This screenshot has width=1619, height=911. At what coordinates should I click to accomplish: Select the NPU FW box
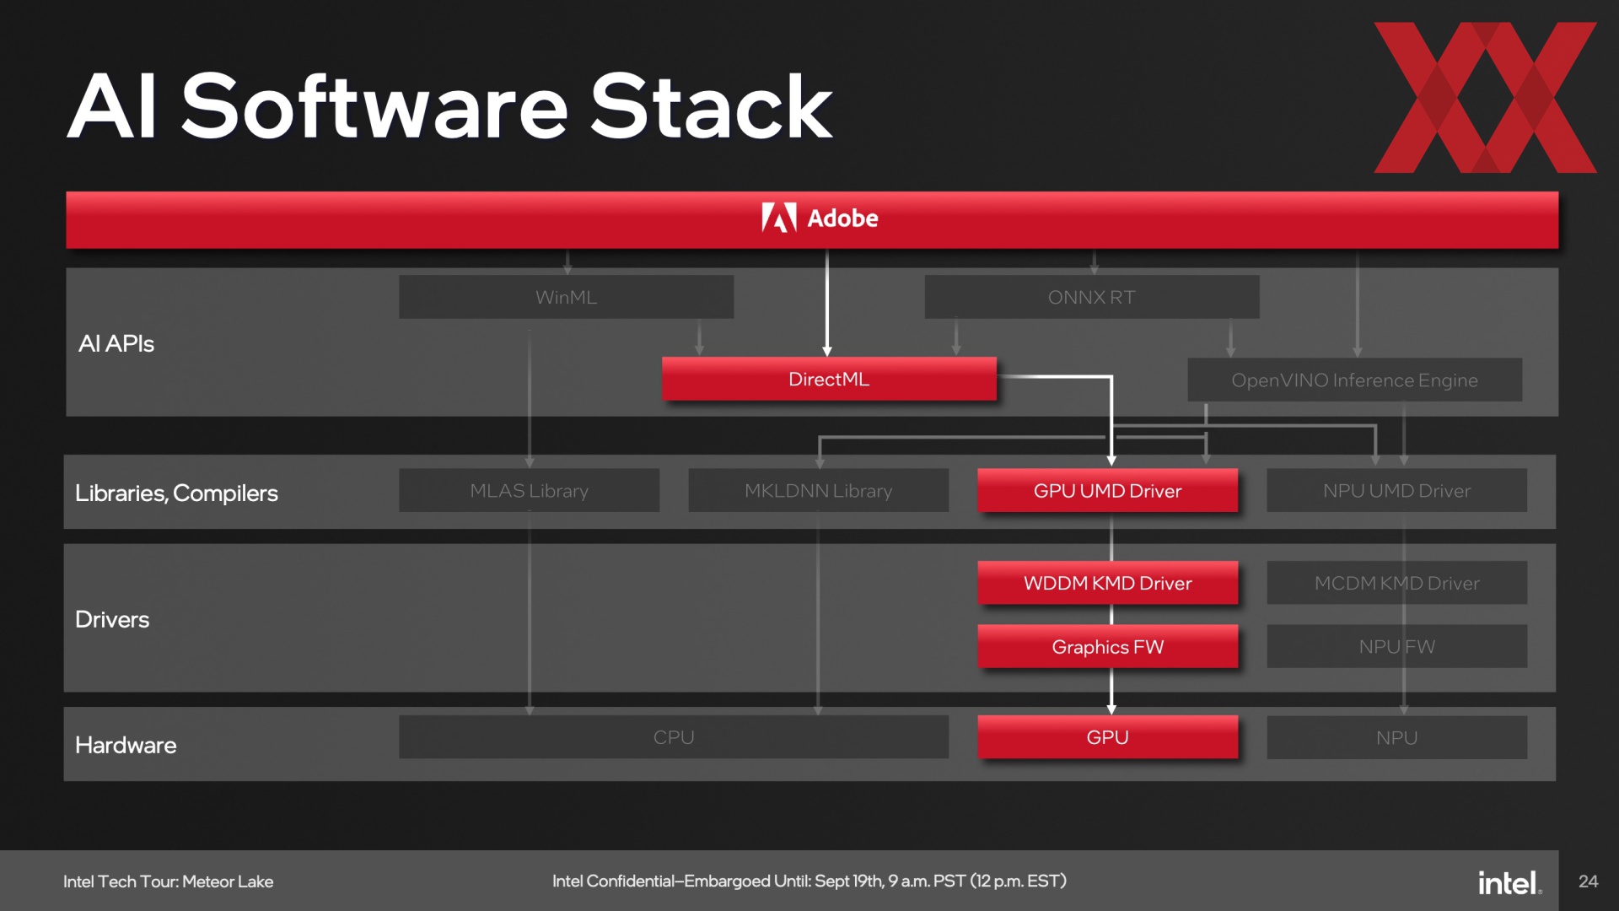point(1396,646)
